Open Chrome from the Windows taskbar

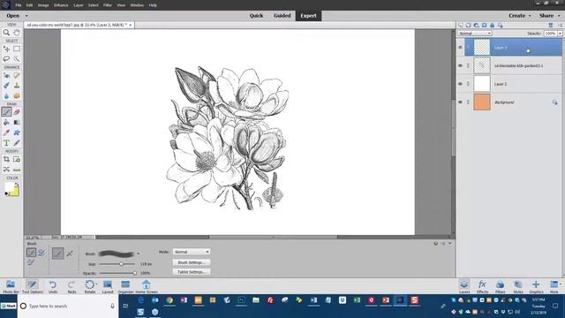169,300
